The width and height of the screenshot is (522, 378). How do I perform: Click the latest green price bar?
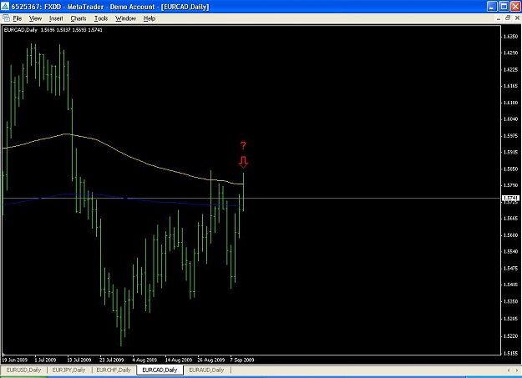coord(243,192)
